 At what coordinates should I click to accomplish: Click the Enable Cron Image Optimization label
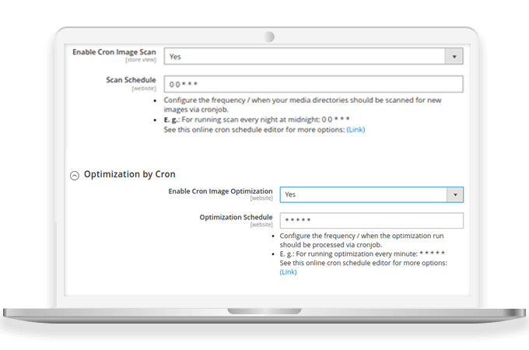pyautogui.click(x=220, y=191)
